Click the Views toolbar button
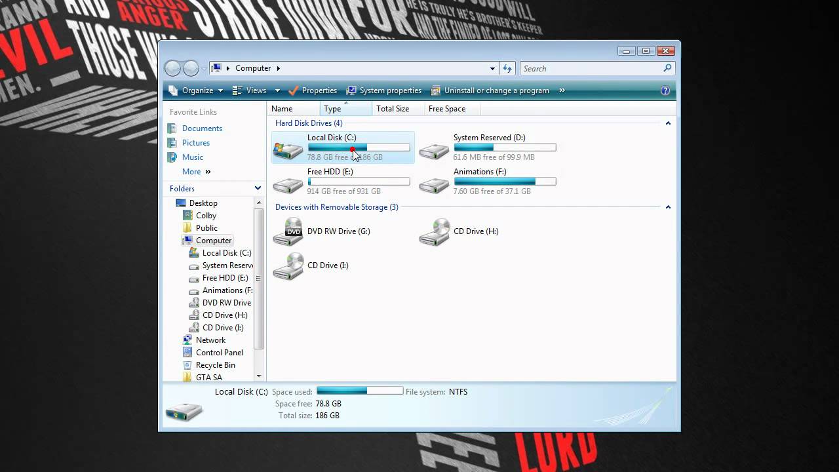 tap(250, 90)
